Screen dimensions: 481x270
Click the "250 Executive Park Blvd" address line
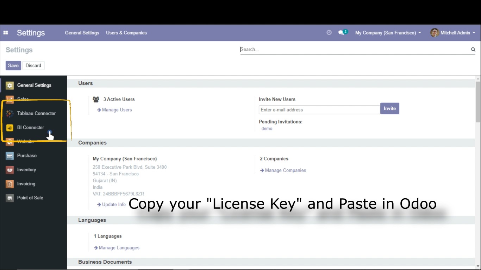tap(130, 167)
